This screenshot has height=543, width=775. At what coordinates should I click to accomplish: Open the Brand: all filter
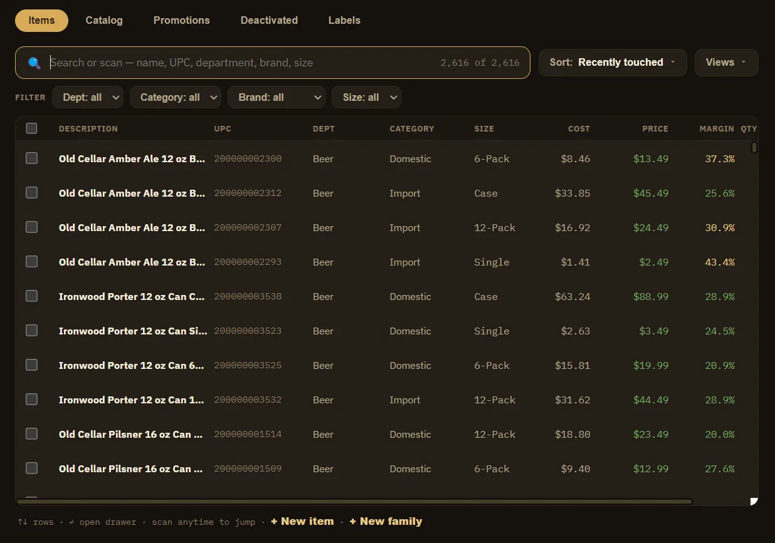(276, 97)
